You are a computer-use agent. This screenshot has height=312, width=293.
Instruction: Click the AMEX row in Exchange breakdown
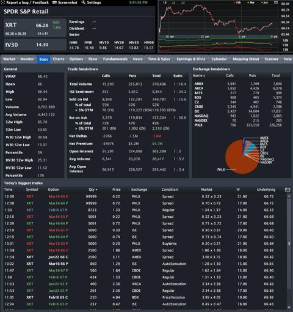[x=238, y=84]
